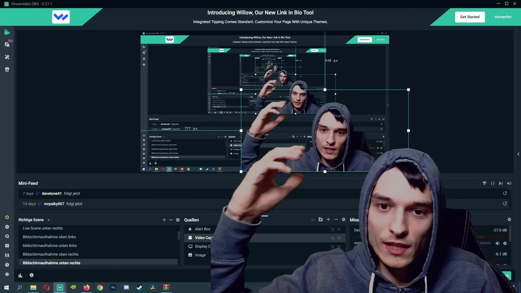Open the performance stats bar chart icon
This screenshot has width=521, height=293.
click(20, 275)
